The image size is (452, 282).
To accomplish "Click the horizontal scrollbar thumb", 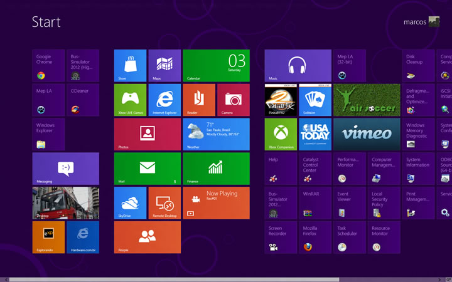I will (174, 279).
